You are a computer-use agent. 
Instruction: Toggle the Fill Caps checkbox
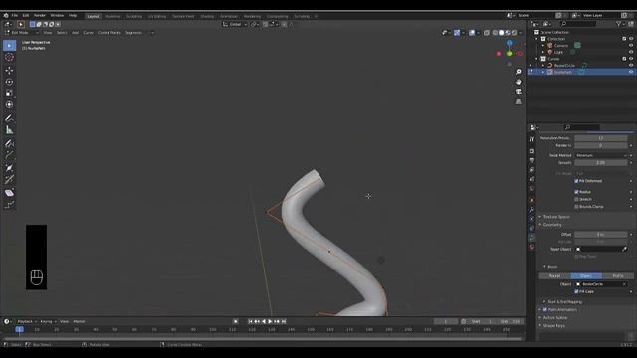pos(576,291)
